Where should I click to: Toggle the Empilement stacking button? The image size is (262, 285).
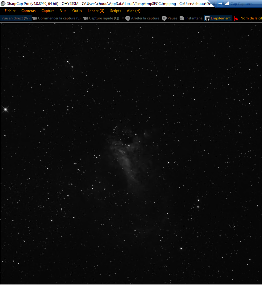218,18
